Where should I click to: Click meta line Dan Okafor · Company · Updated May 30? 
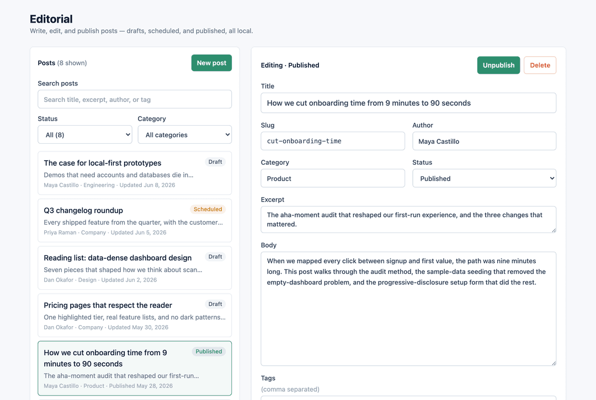point(106,327)
